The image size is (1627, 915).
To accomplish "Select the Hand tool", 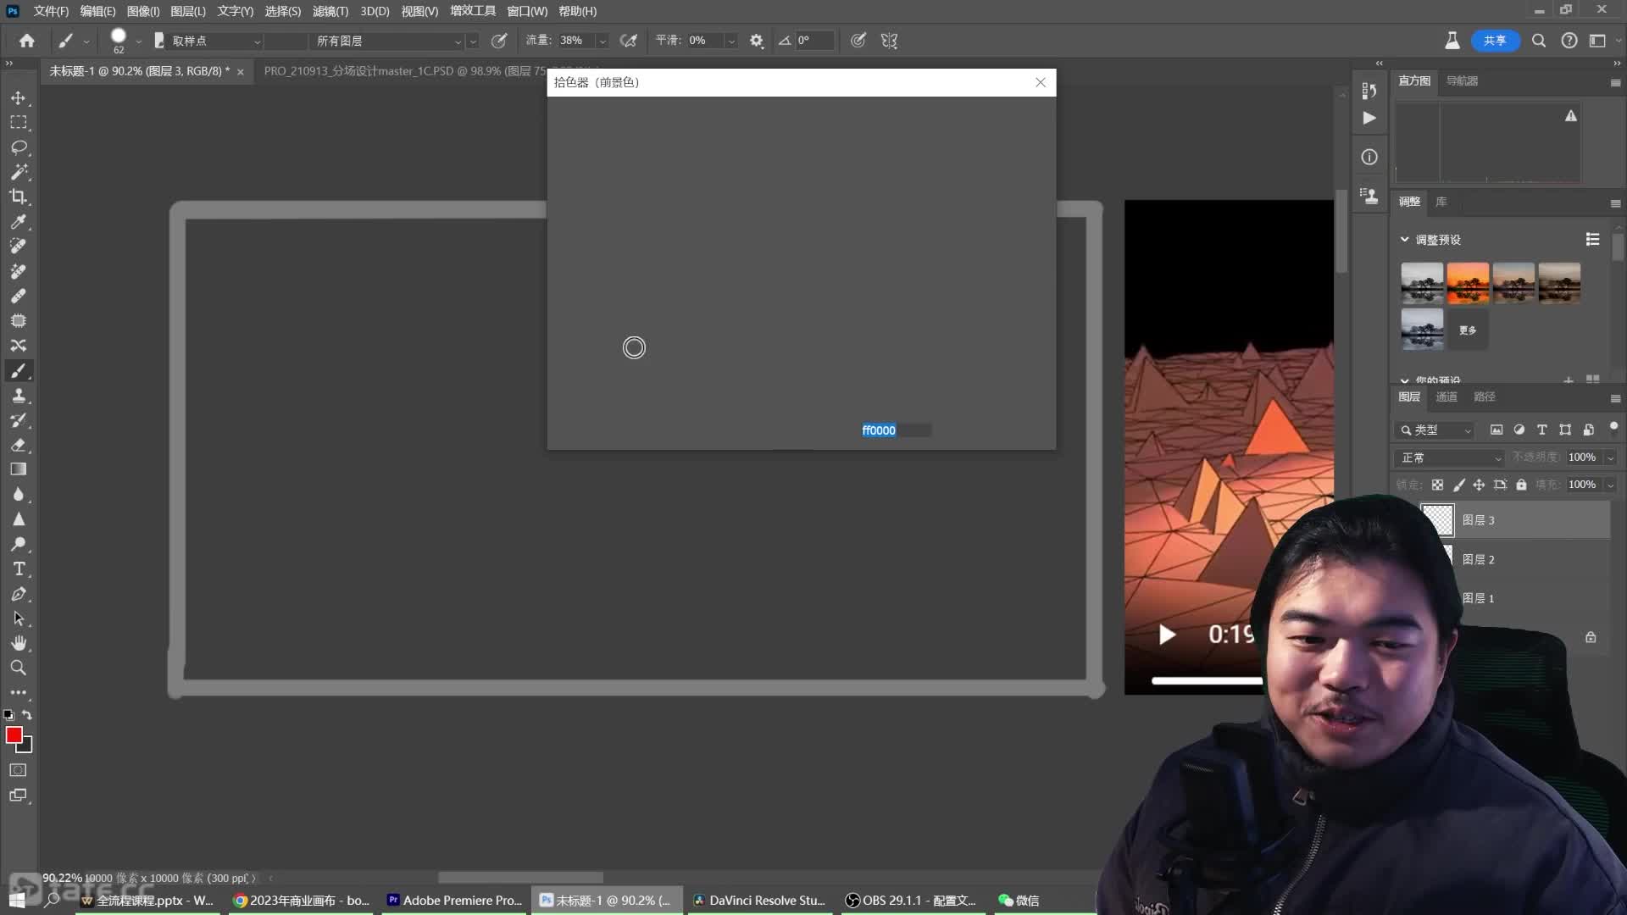I will point(19,643).
